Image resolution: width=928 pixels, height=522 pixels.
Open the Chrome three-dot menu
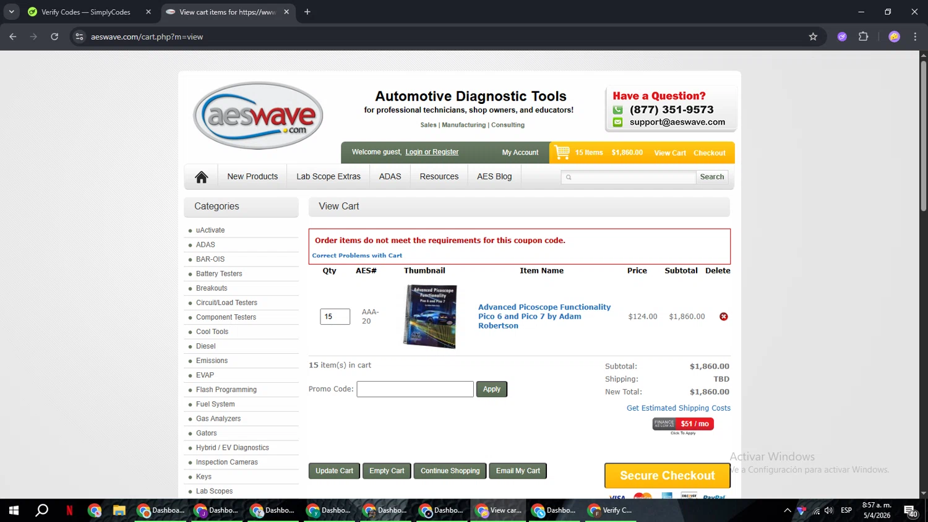click(x=915, y=36)
